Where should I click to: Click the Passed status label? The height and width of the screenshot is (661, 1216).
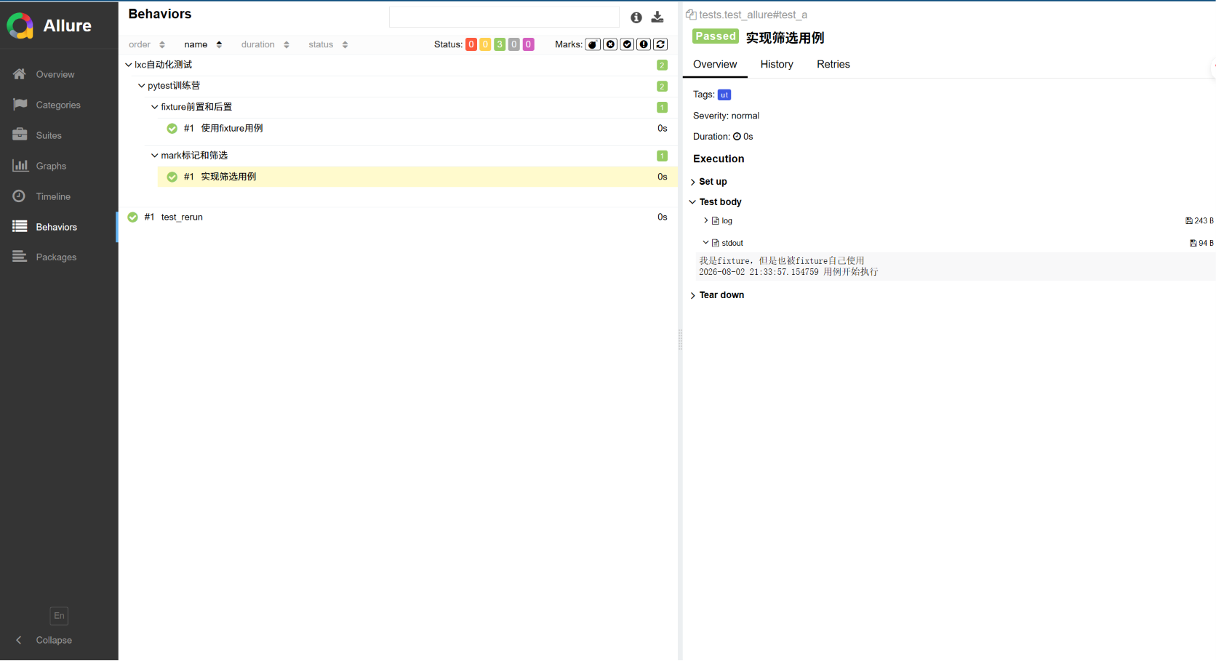[716, 36]
